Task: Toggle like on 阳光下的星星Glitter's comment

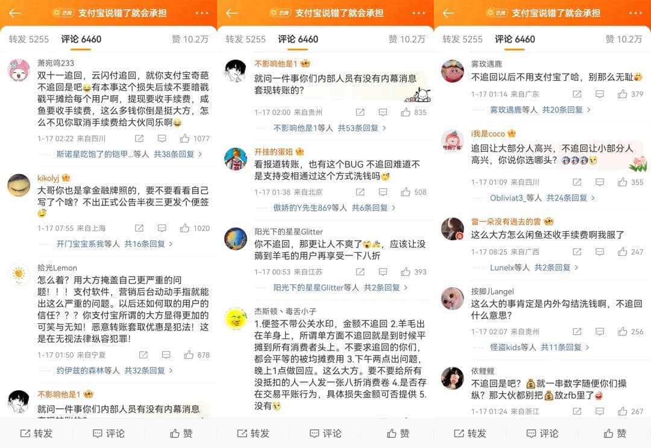Action: (406, 272)
